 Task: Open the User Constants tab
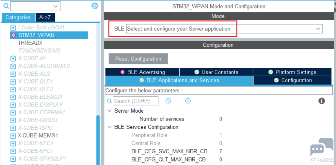[216, 72]
